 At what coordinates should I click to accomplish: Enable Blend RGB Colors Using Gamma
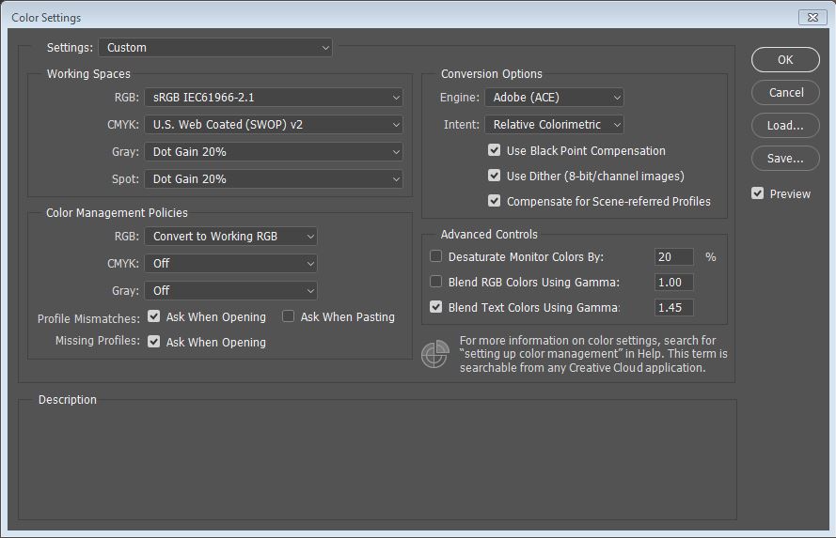tap(436, 282)
